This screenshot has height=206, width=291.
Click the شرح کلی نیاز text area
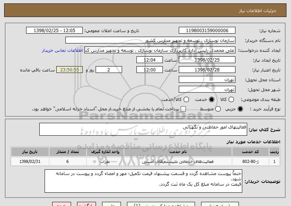pos(143,129)
